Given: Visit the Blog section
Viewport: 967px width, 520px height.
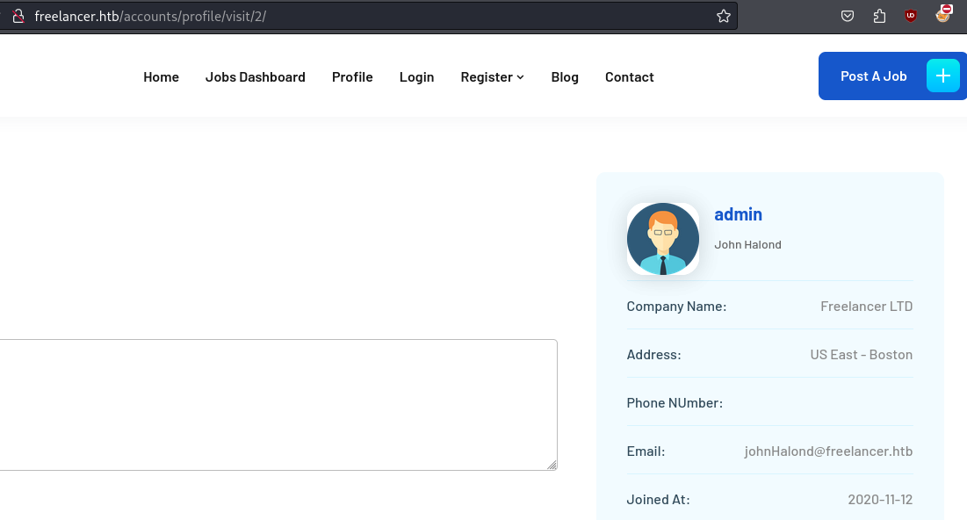Looking at the screenshot, I should click(x=565, y=77).
